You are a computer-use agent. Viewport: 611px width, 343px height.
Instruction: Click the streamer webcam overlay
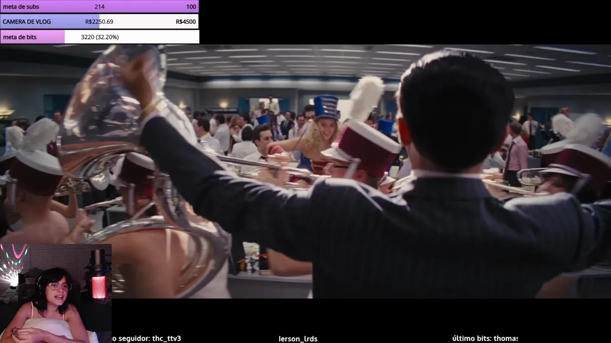tap(56, 293)
